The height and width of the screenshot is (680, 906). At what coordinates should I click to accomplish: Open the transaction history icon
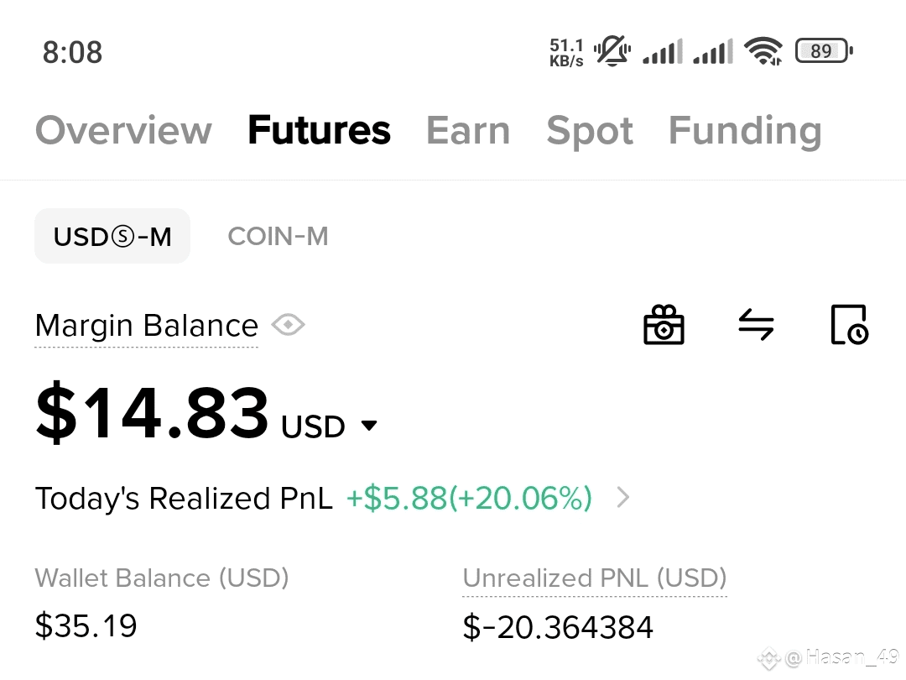(849, 324)
